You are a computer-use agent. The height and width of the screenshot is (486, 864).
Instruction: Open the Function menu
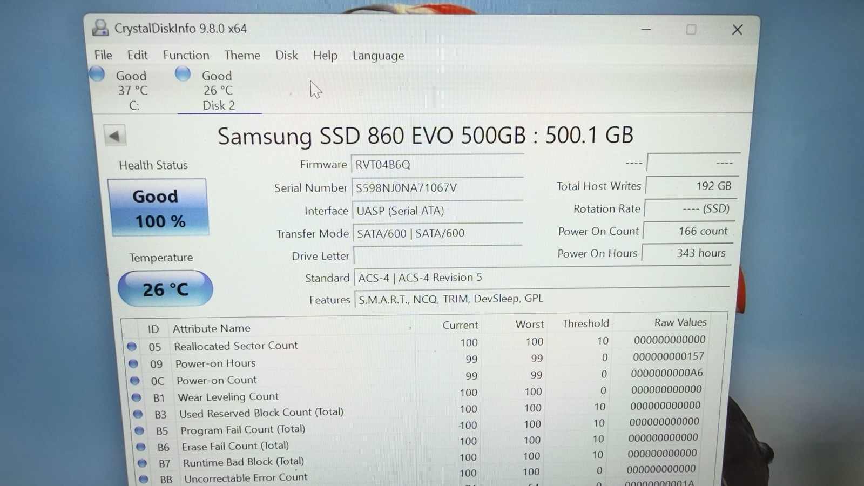coord(186,55)
